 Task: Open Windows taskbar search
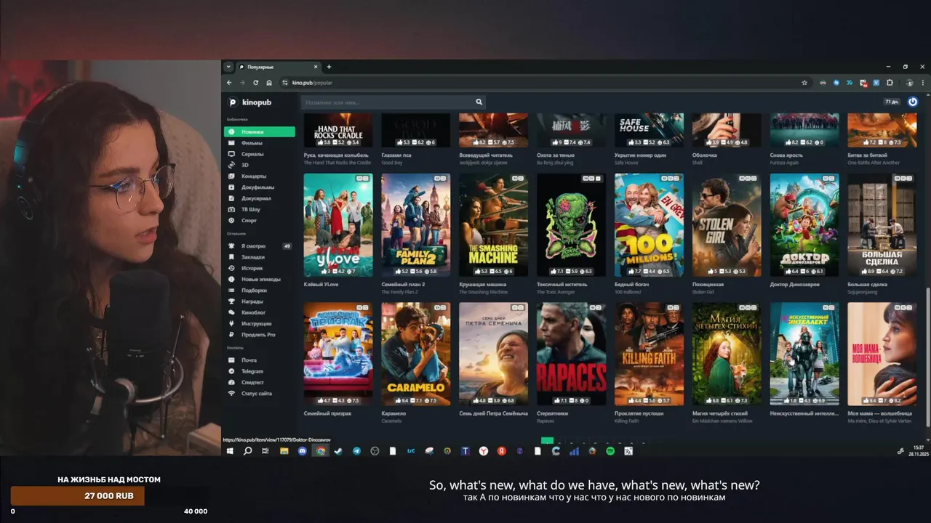(x=247, y=451)
